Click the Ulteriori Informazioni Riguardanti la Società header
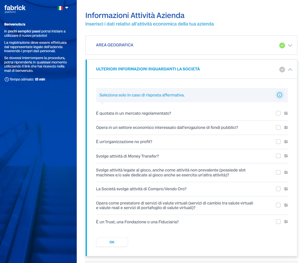Image resolution: width=302 pixels, height=263 pixels. [191, 69]
